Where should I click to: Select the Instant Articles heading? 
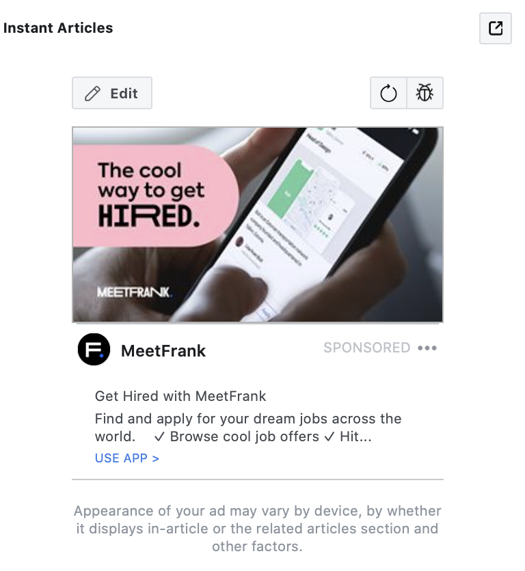pyautogui.click(x=58, y=28)
